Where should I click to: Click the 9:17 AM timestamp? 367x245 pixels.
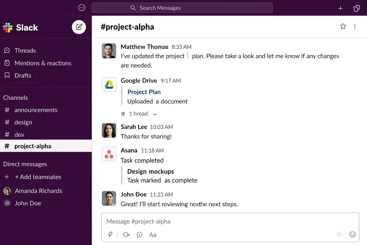pyautogui.click(x=171, y=81)
